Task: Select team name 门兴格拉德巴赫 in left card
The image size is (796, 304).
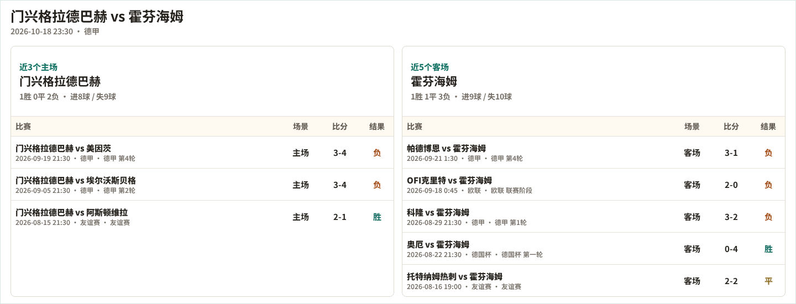Action: (x=60, y=81)
